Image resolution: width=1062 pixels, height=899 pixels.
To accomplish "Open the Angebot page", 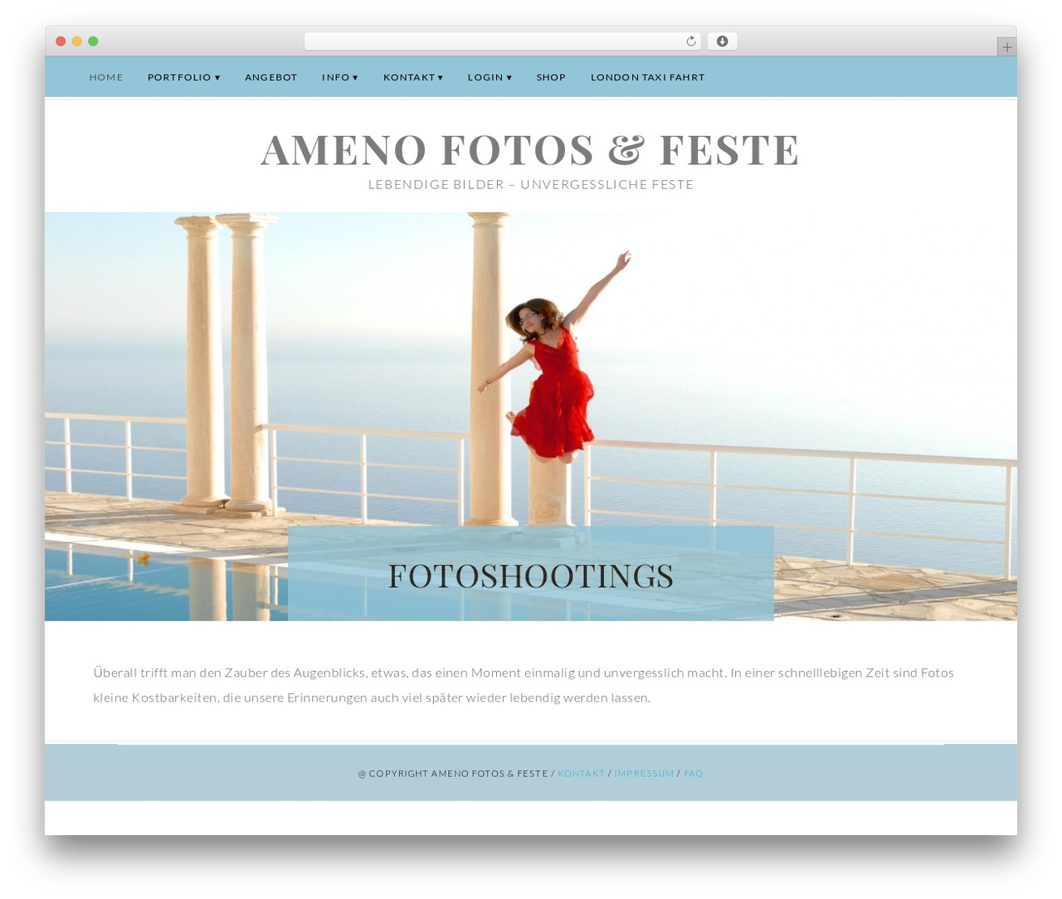I will pos(271,77).
